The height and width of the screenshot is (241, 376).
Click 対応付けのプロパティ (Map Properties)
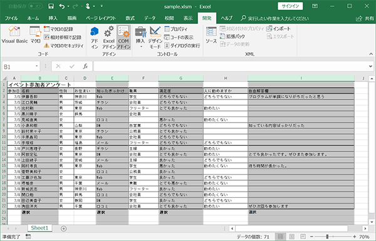[x=242, y=29]
